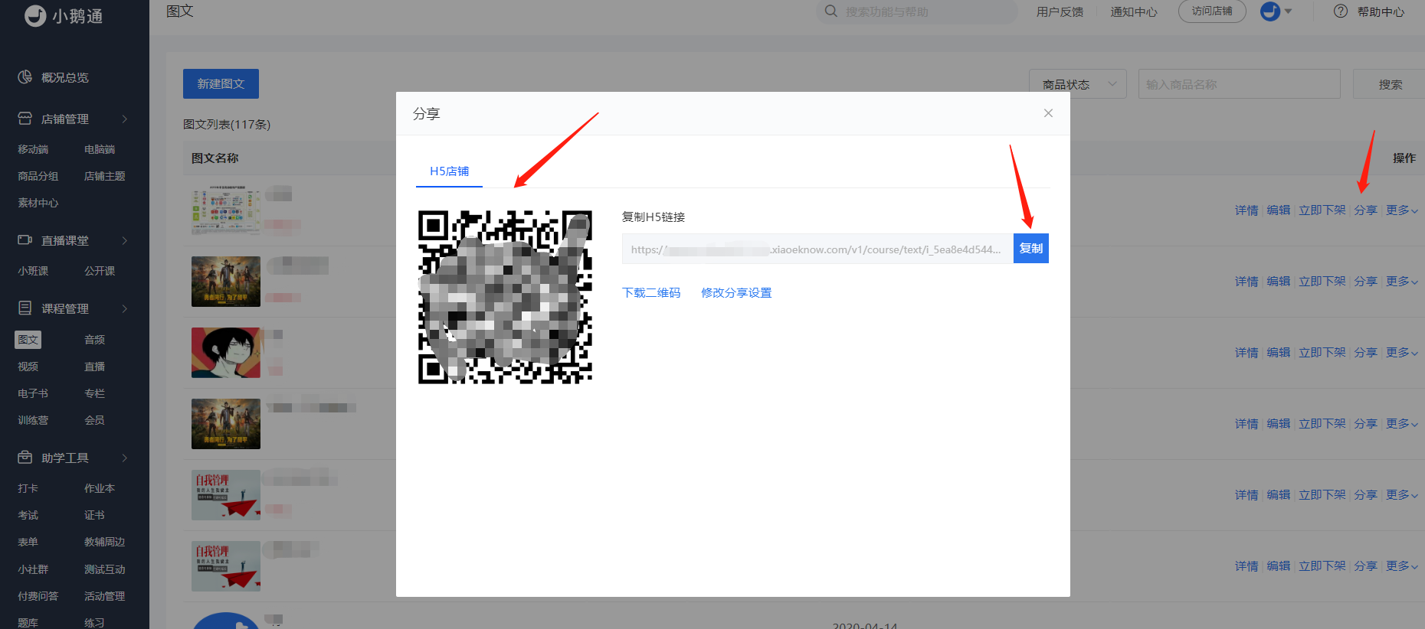The height and width of the screenshot is (629, 1425).
Task: Open 考试 in sidebar
Action: 28,515
